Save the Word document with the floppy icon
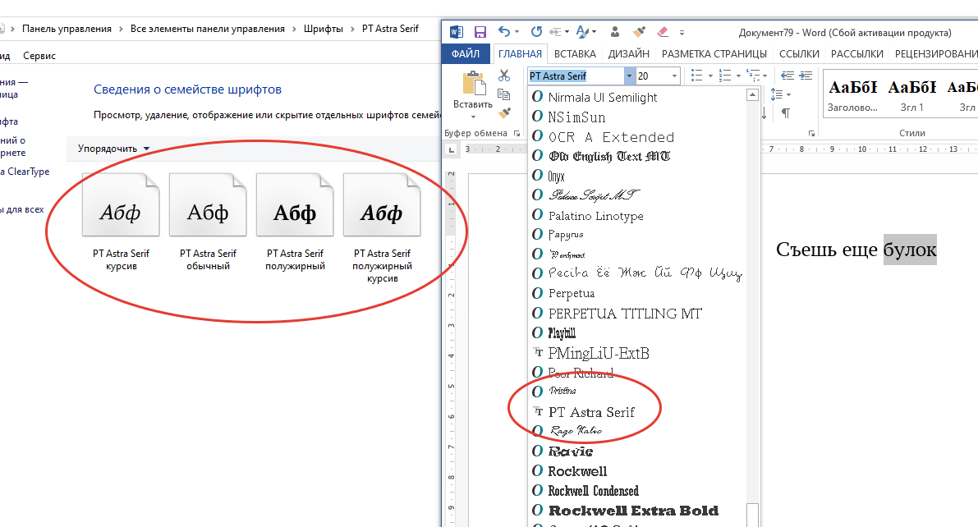Viewport: 978px width, 527px height. click(480, 32)
